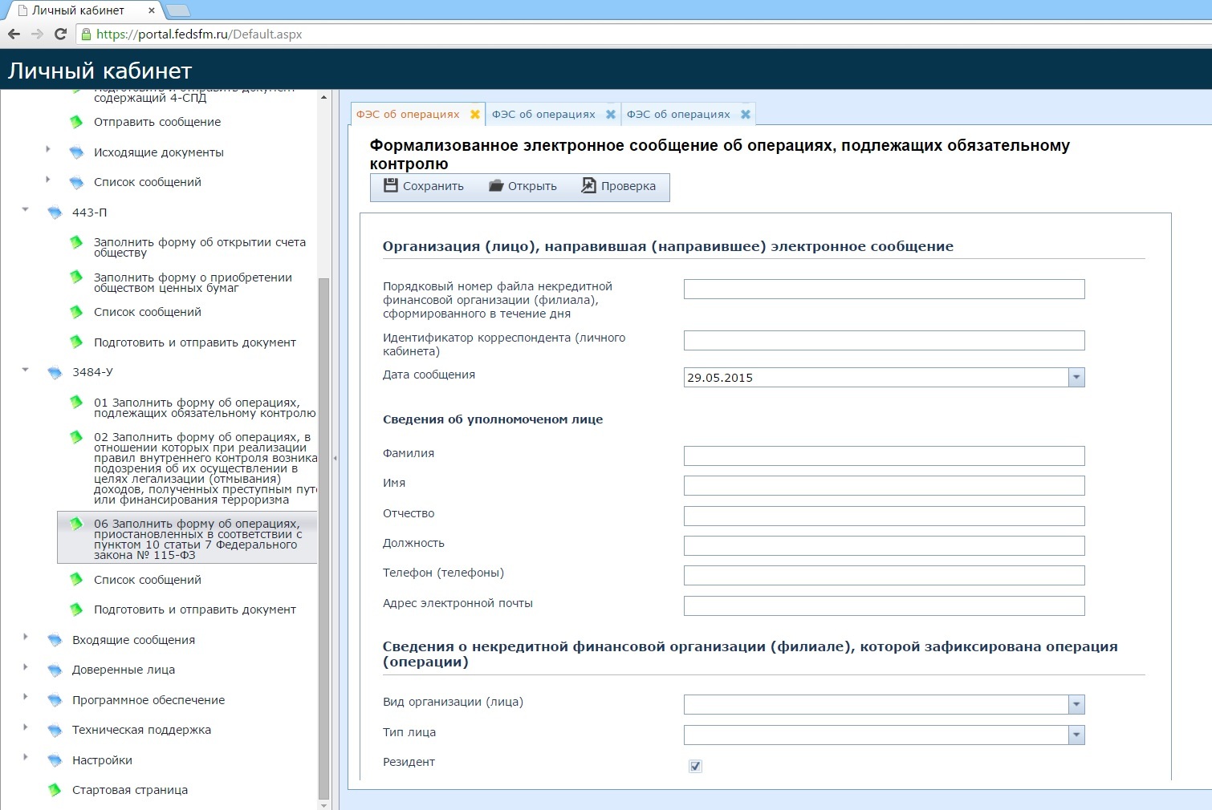The width and height of the screenshot is (1212, 810).
Task: Save the form with Сохранить
Action: (x=424, y=186)
